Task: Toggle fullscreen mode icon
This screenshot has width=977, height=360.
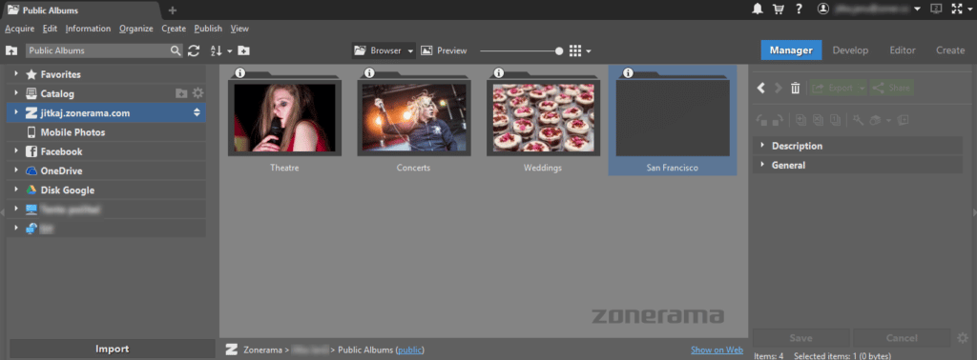Action: [956, 9]
